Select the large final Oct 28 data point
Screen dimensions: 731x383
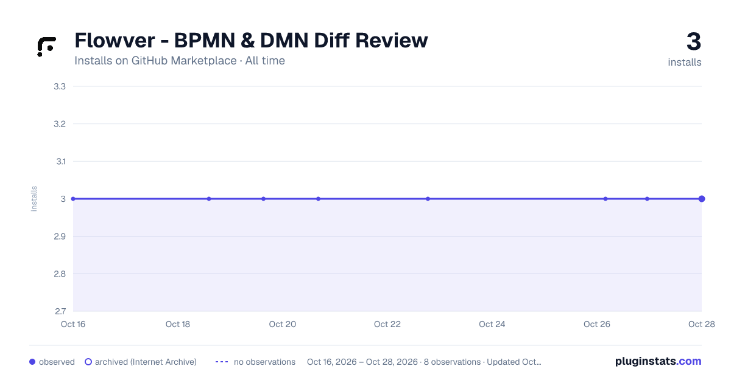(702, 199)
